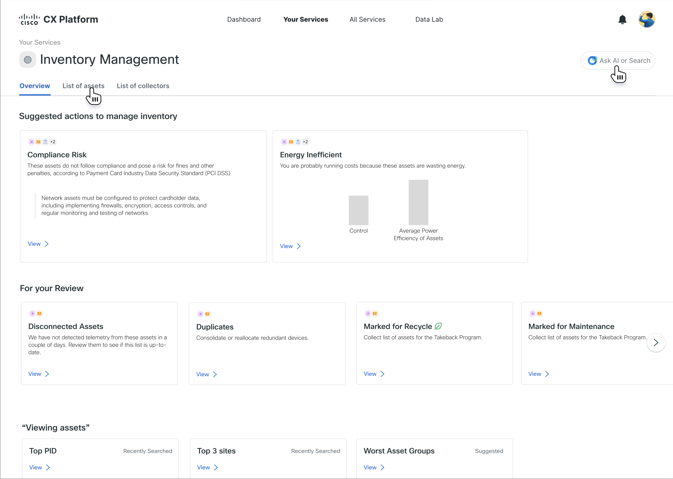Click the Cisco CX Platform logo
This screenshot has height=479, width=673.
click(58, 19)
